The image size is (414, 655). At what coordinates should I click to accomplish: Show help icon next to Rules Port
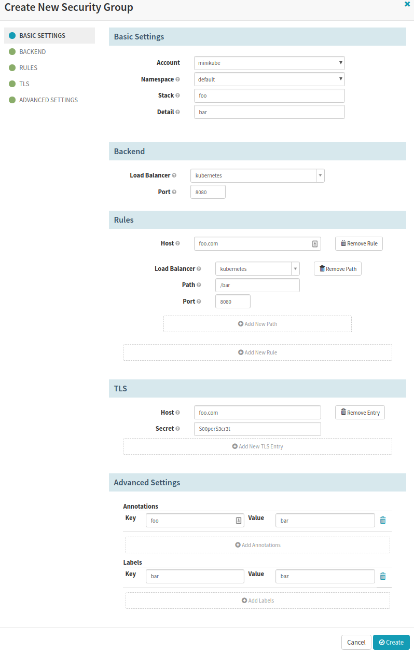199,302
